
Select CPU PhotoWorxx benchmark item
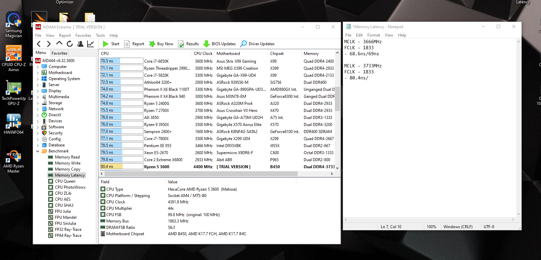click(x=70, y=187)
